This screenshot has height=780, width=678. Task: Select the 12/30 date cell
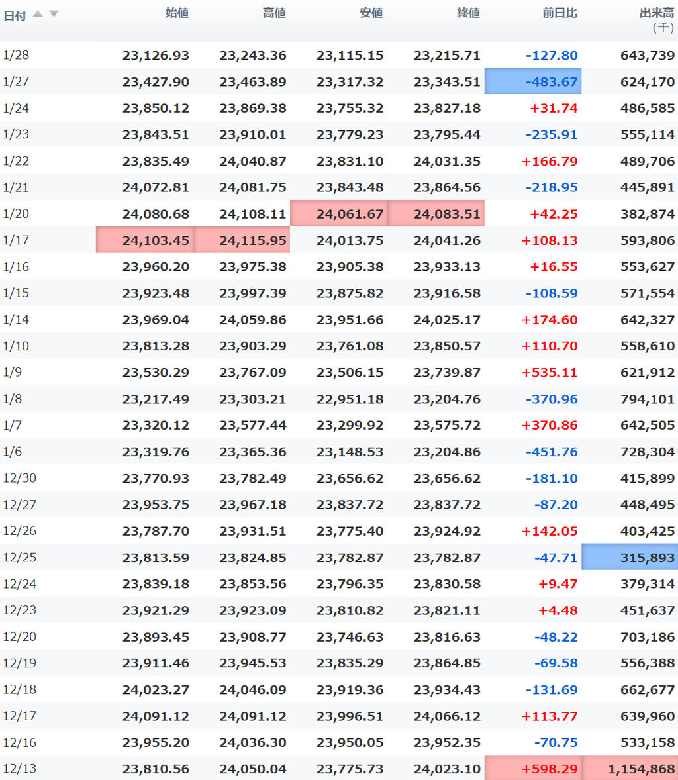20,478
